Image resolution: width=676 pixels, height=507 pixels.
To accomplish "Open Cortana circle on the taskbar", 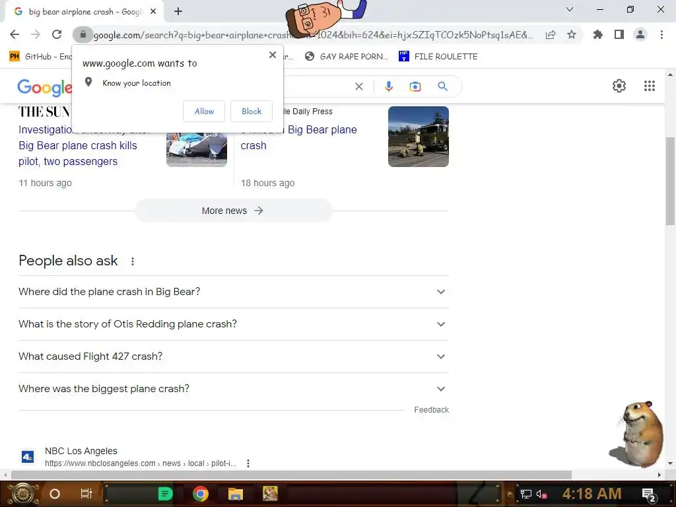I will tap(55, 494).
